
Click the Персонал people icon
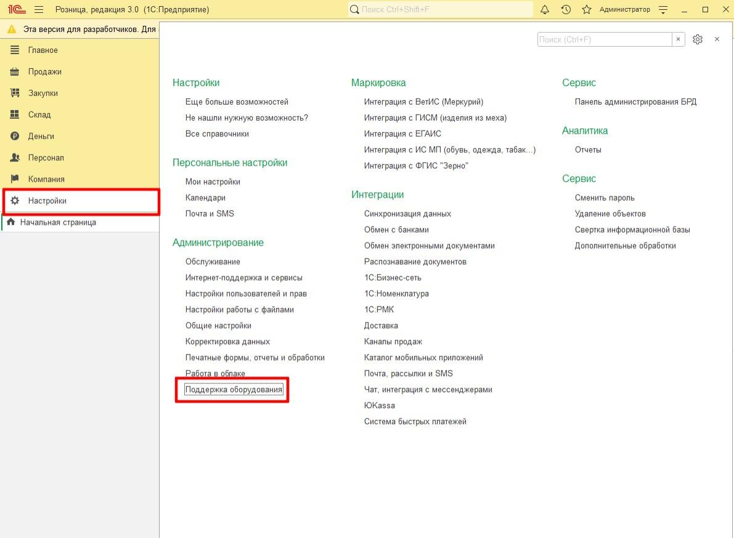point(15,158)
